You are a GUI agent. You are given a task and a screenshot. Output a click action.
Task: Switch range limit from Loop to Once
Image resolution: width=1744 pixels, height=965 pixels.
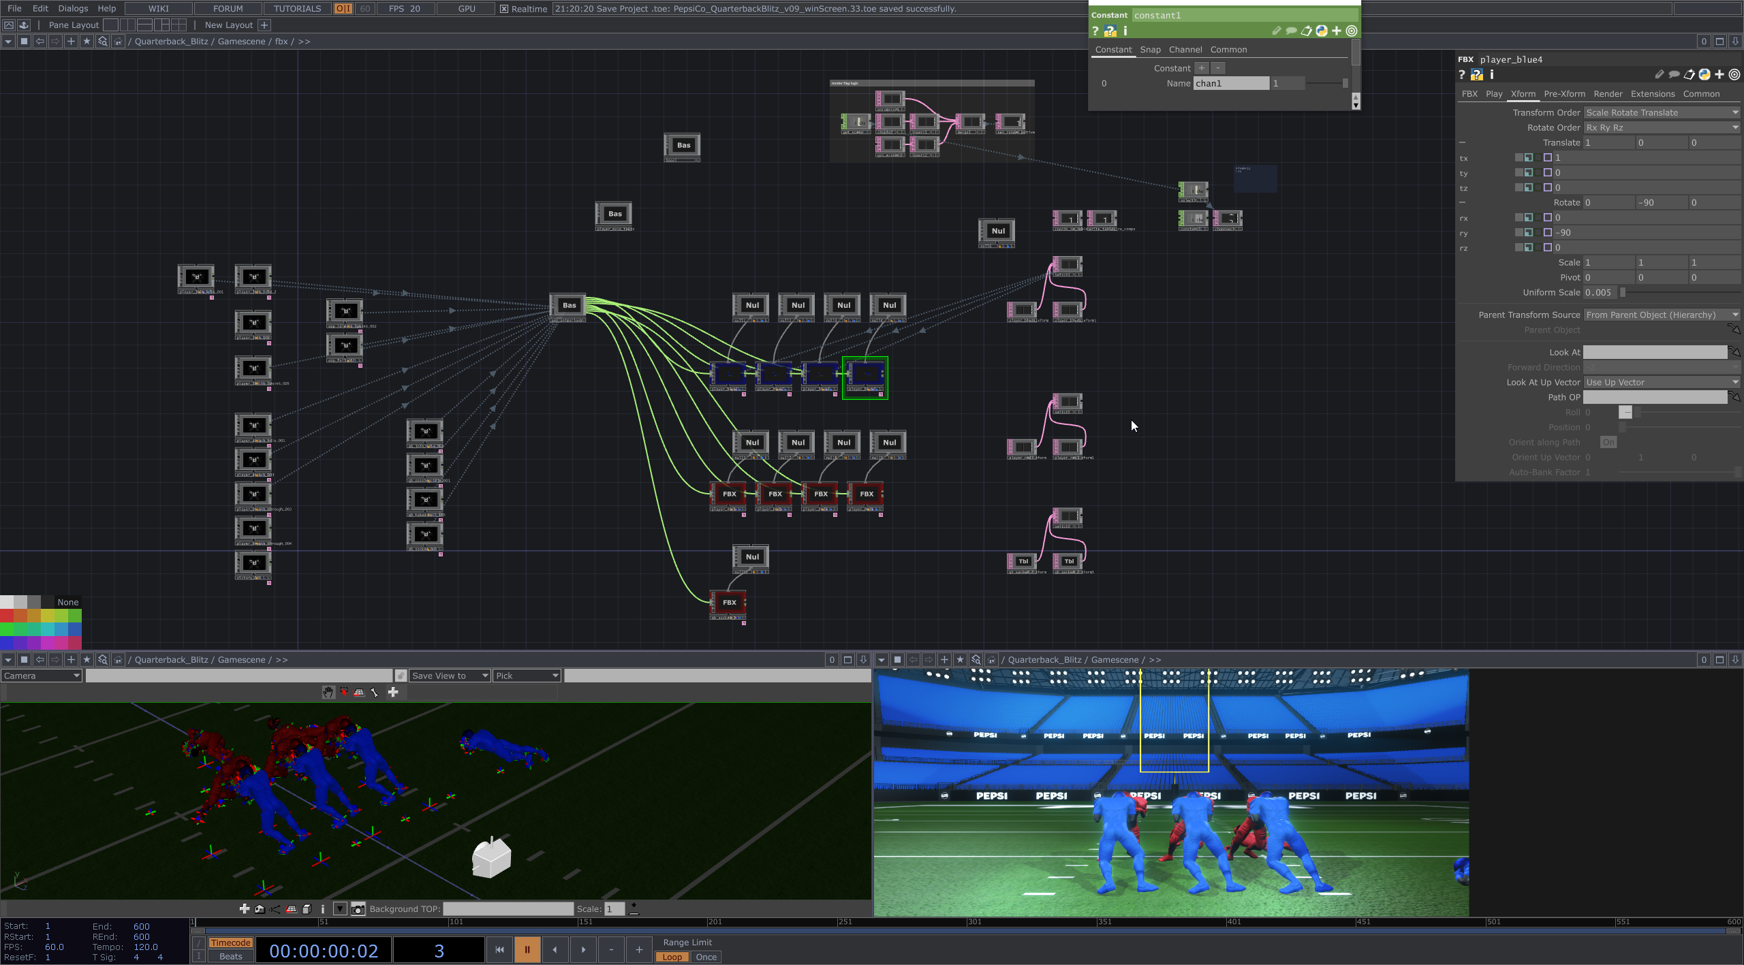tap(706, 957)
